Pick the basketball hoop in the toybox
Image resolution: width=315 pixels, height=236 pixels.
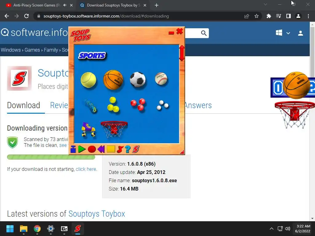pos(114,129)
